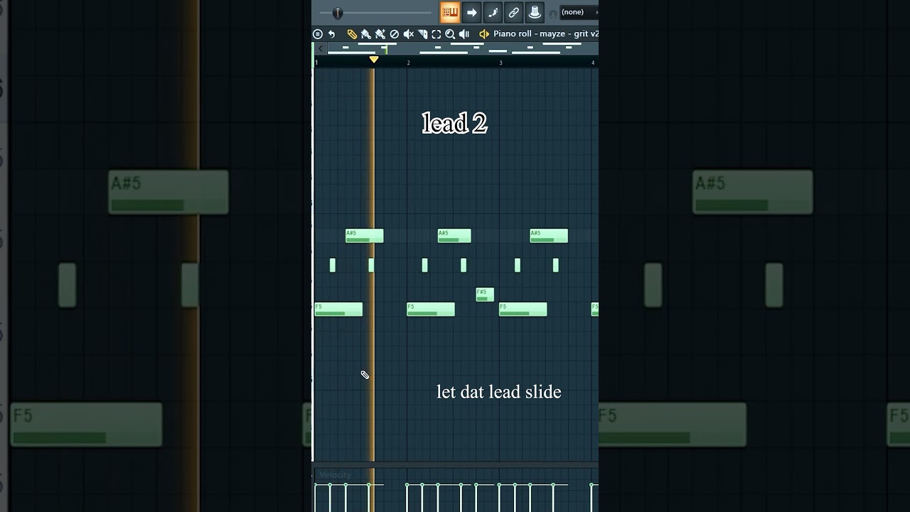This screenshot has height=512, width=910.
Task: Select the Playback speaker tool
Action: pyautogui.click(x=464, y=34)
